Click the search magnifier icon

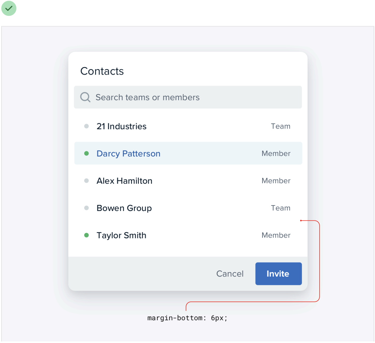(85, 97)
